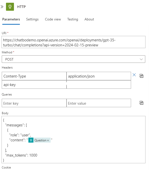Remove the Question token from body
This screenshot has width=149, height=170.
click(x=48, y=140)
